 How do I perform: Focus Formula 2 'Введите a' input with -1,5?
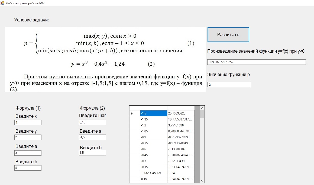pyautogui.click(x=92, y=137)
